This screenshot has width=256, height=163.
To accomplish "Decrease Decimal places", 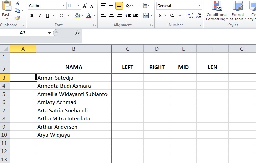I will 199,16.
